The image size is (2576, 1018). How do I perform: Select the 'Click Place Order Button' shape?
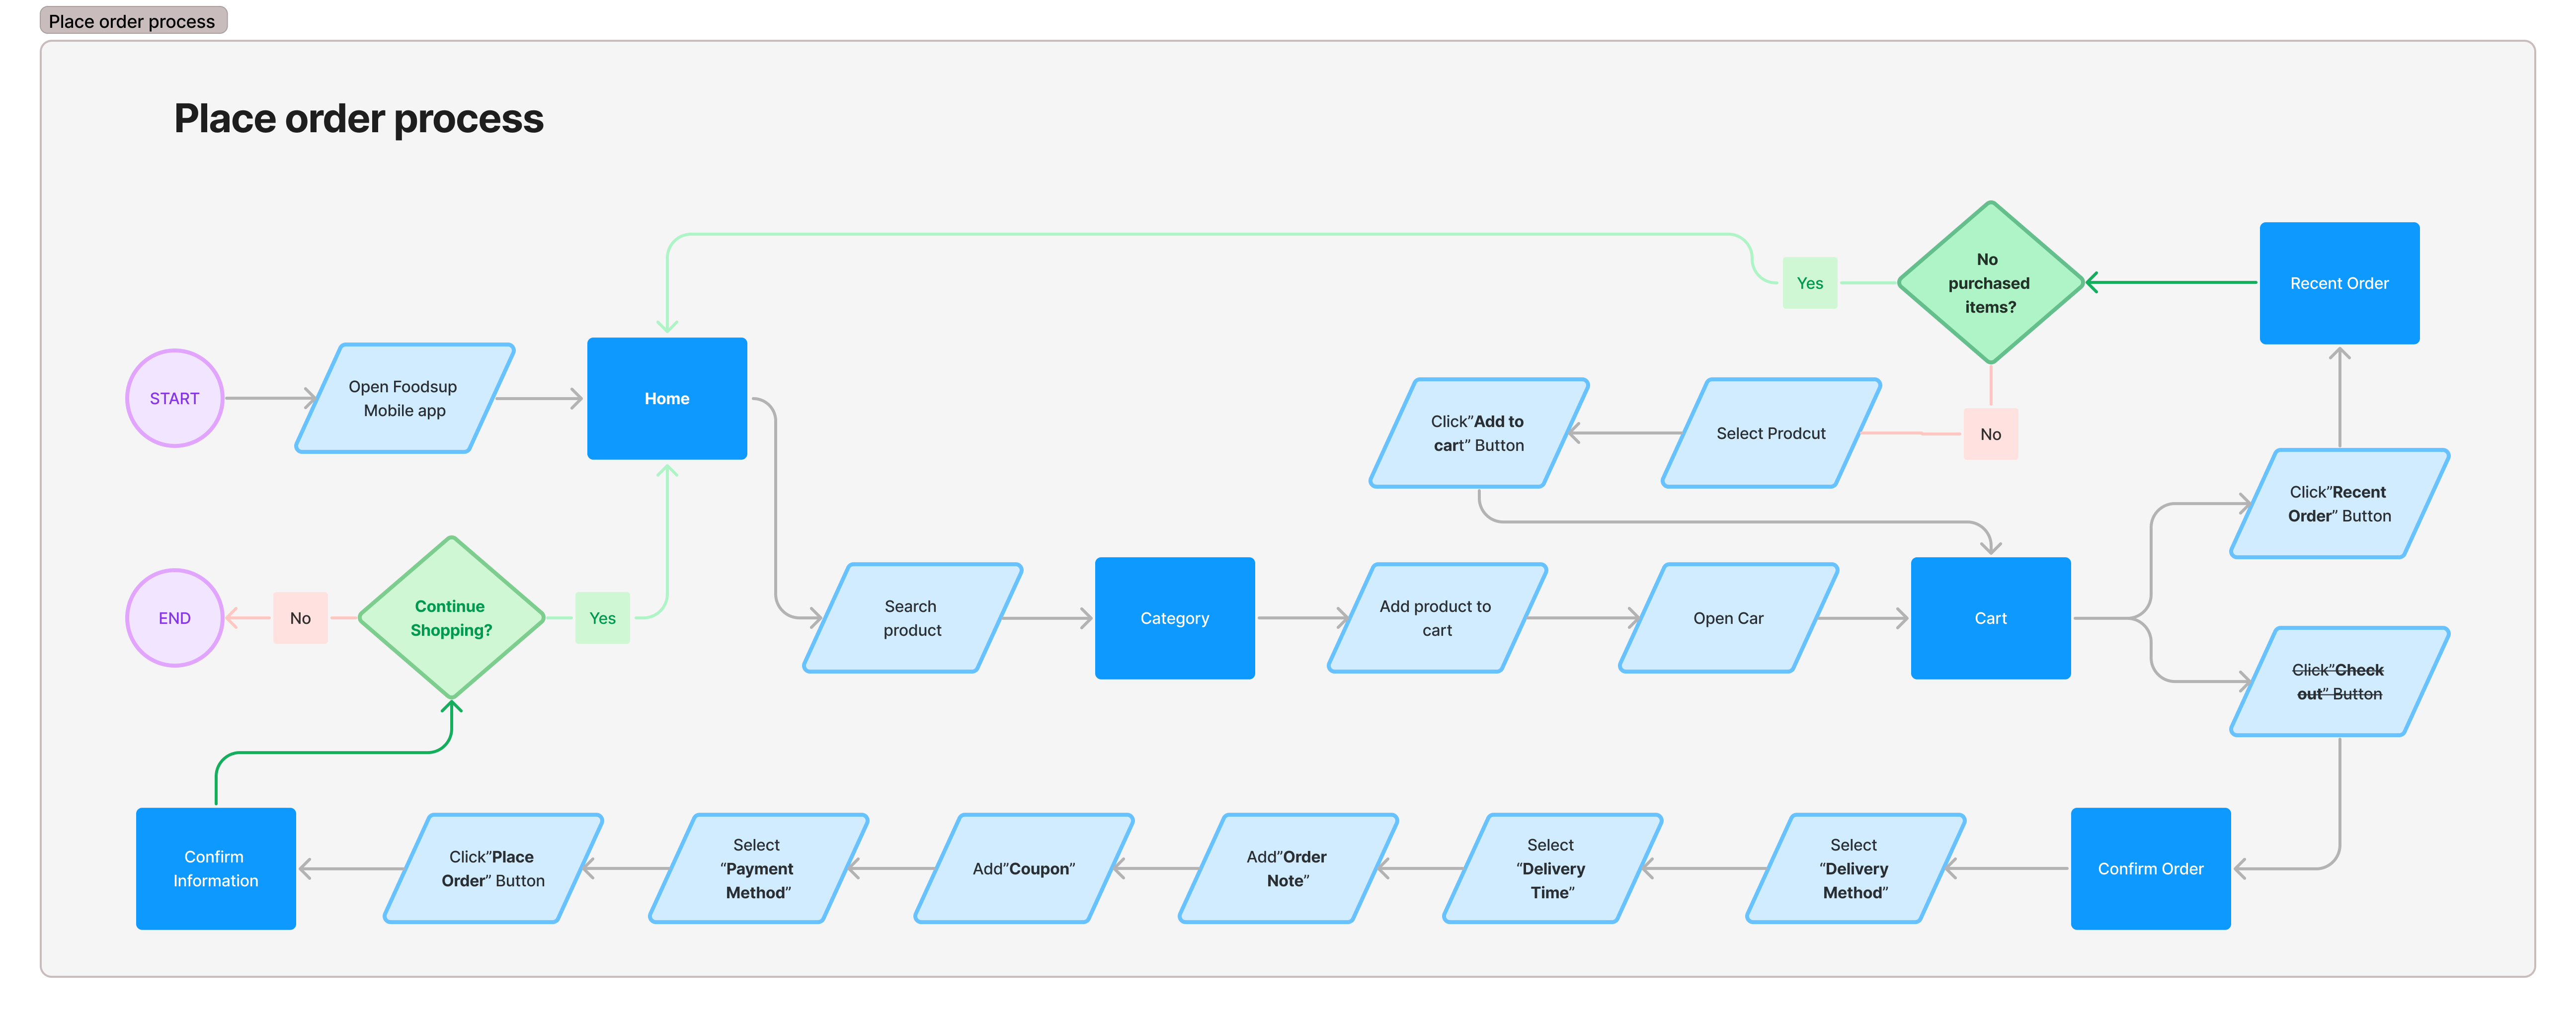pyautogui.click(x=493, y=869)
